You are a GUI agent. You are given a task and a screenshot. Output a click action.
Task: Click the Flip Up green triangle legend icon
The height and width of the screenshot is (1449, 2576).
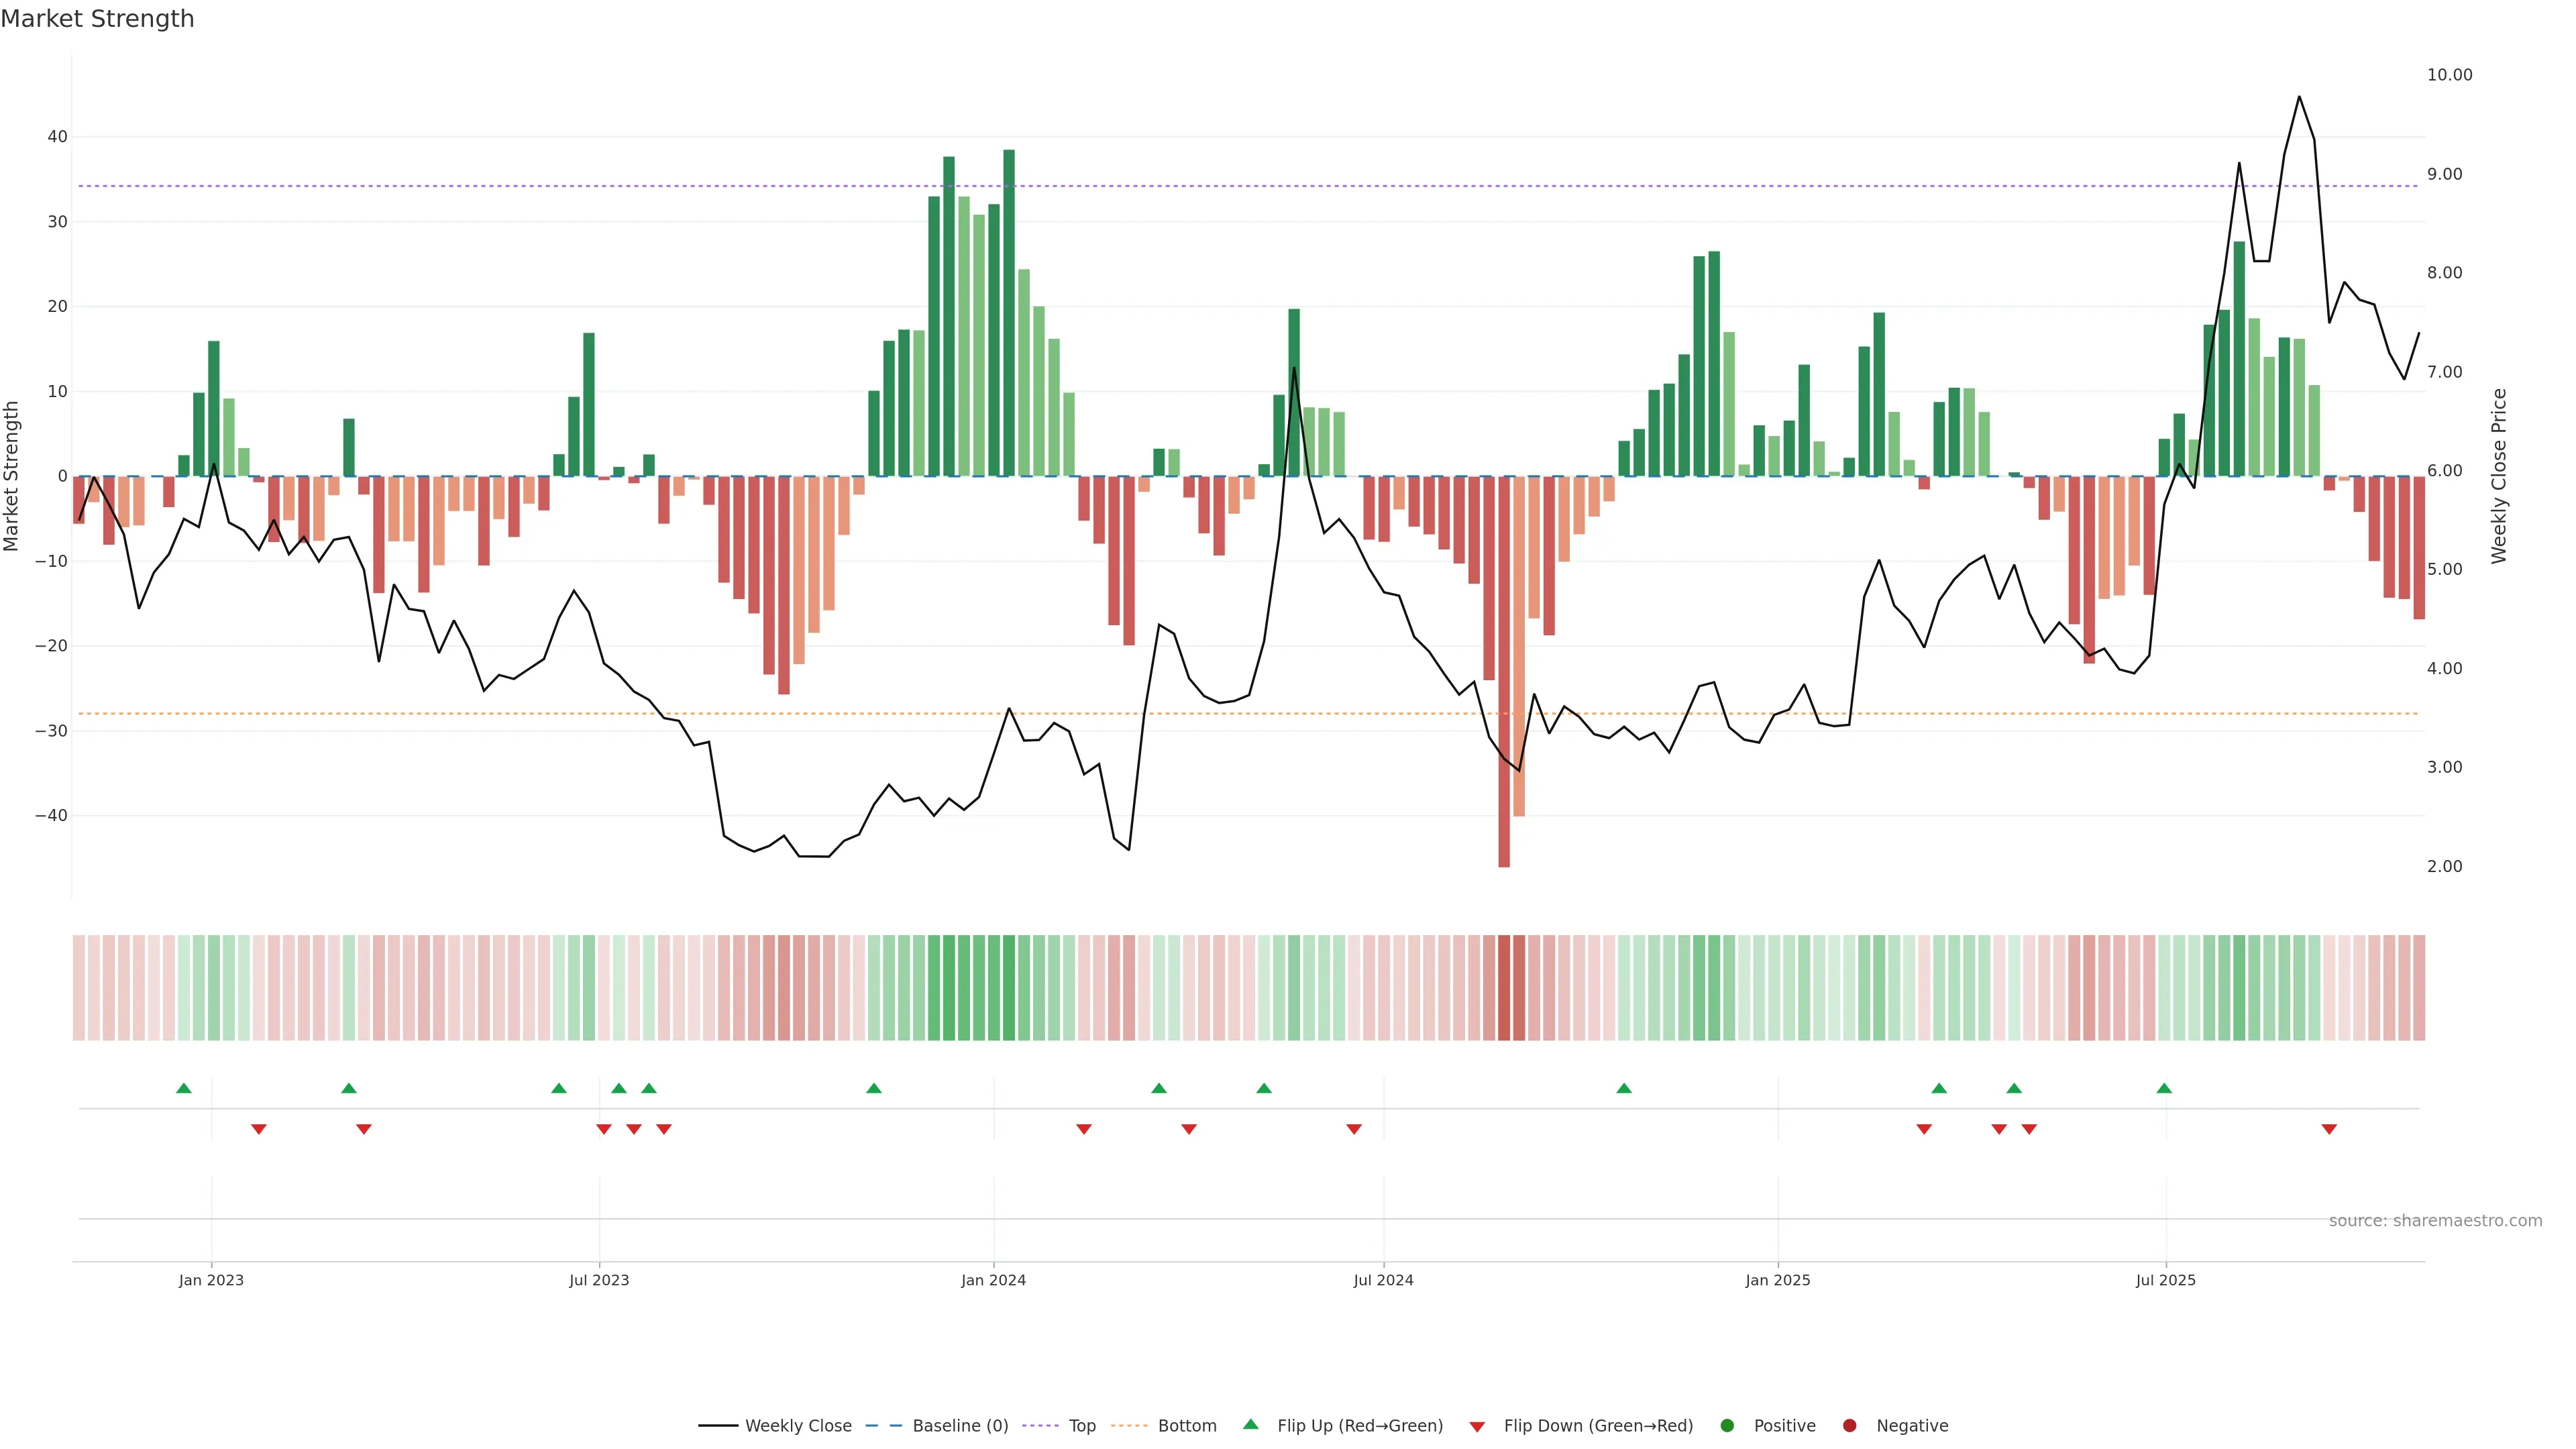(1250, 1424)
